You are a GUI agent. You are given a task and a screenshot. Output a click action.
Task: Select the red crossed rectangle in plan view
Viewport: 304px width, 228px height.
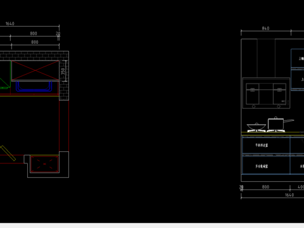click(x=35, y=70)
